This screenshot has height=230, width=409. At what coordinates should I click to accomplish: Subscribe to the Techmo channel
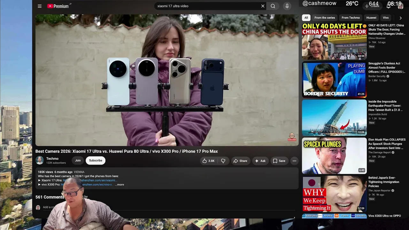click(x=96, y=161)
